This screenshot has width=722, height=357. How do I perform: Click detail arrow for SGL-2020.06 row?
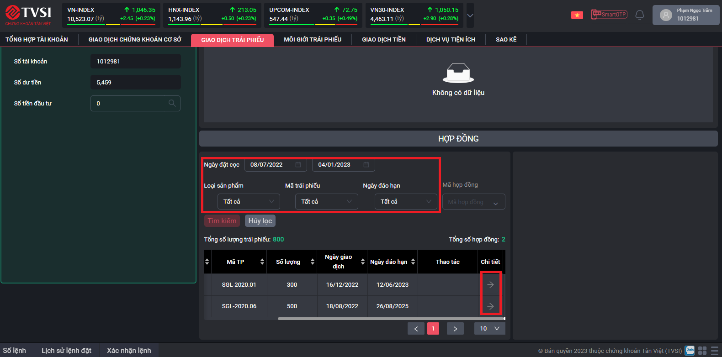click(x=490, y=306)
